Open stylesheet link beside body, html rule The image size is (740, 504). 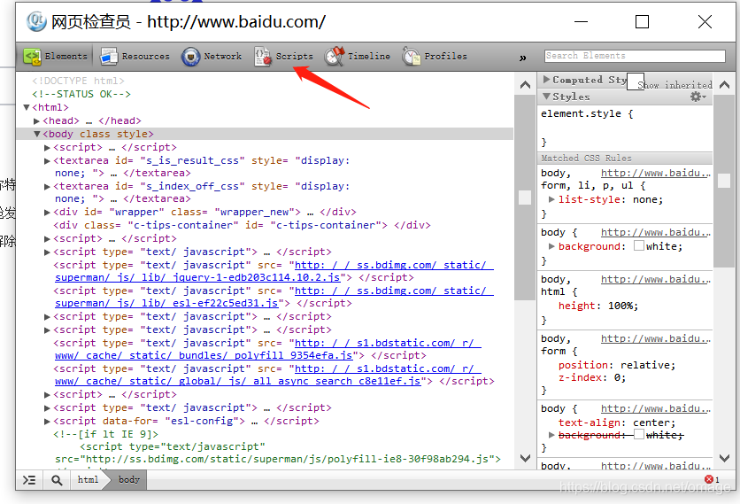tap(656, 279)
